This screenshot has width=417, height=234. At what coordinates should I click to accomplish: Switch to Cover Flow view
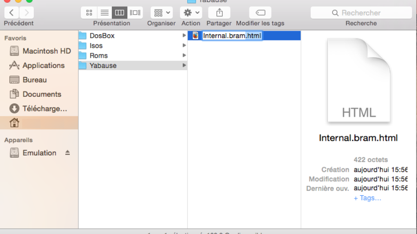click(x=135, y=12)
